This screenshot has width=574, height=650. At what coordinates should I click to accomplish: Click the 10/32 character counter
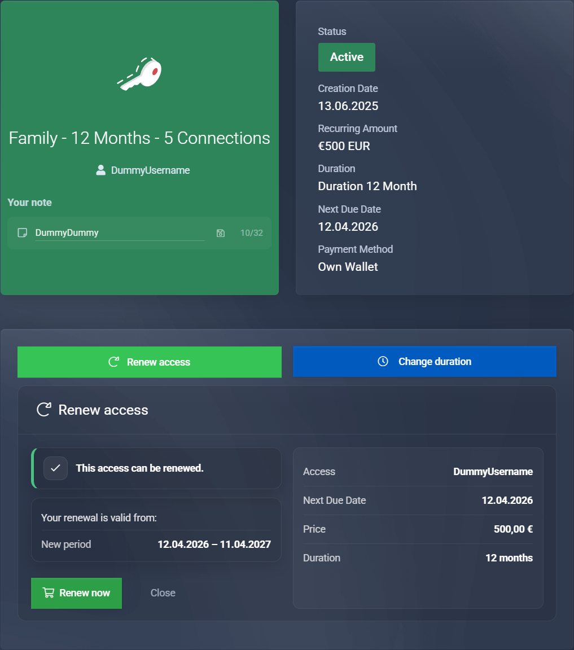pos(252,233)
